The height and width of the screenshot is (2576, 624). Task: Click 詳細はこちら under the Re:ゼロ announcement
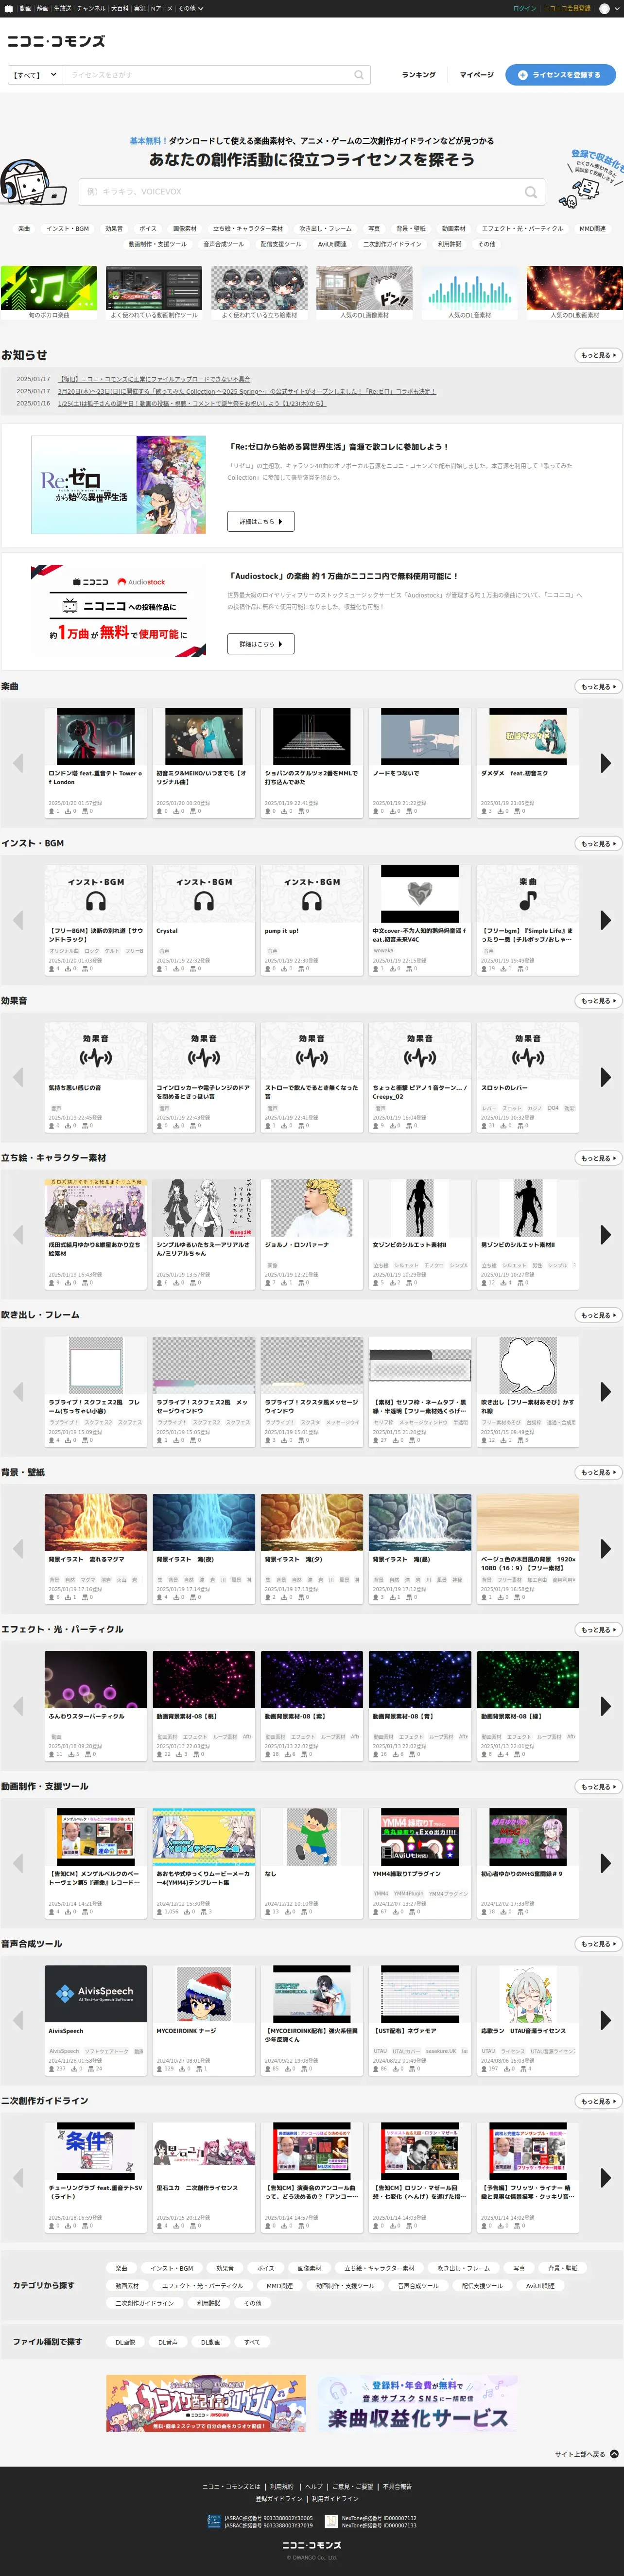coord(261,522)
